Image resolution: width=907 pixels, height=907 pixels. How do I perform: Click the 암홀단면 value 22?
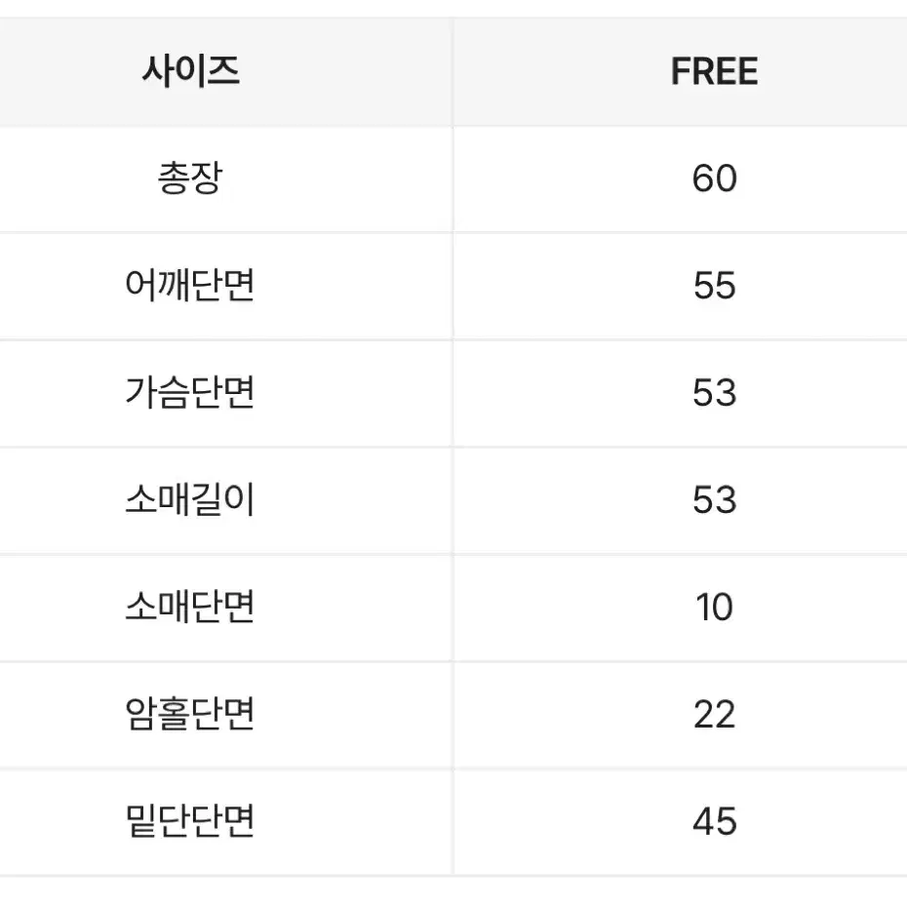pyautogui.click(x=714, y=714)
